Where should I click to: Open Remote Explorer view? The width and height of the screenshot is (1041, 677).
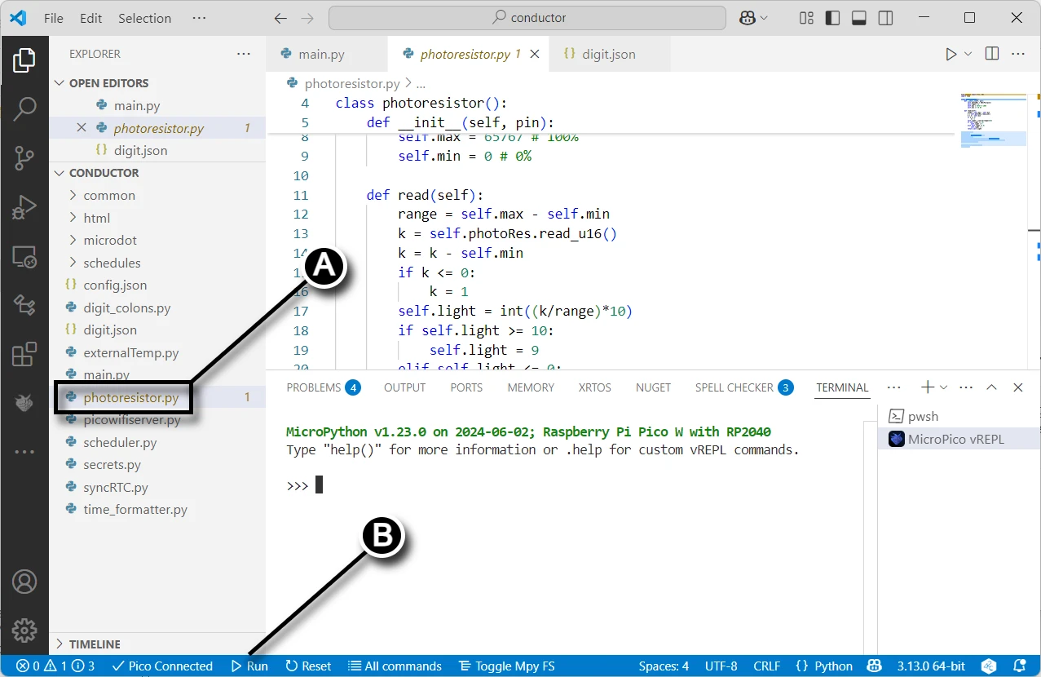[x=24, y=257]
